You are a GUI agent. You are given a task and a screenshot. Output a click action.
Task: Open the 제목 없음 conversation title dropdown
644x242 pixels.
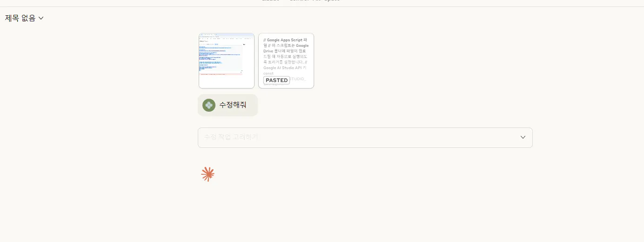pyautogui.click(x=24, y=18)
